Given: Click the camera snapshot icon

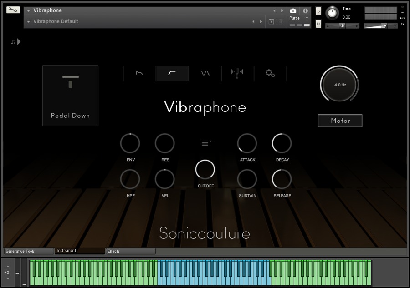Looking at the screenshot, I should pos(293,10).
